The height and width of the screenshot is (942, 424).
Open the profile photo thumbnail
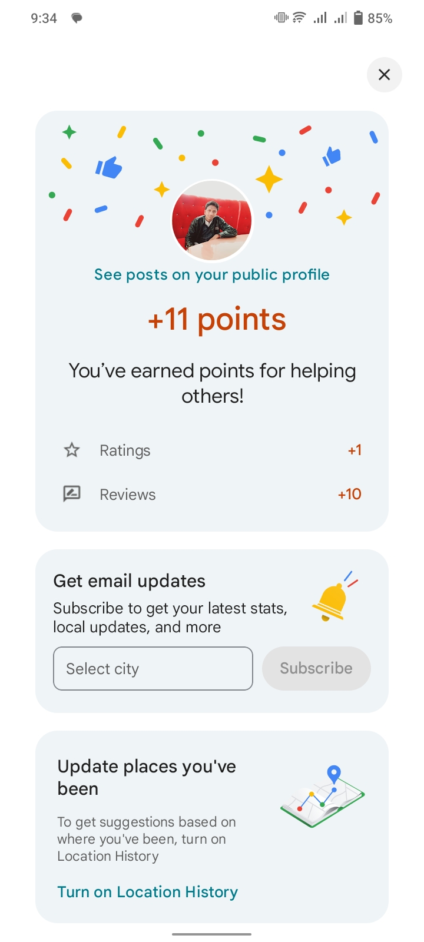(x=212, y=221)
